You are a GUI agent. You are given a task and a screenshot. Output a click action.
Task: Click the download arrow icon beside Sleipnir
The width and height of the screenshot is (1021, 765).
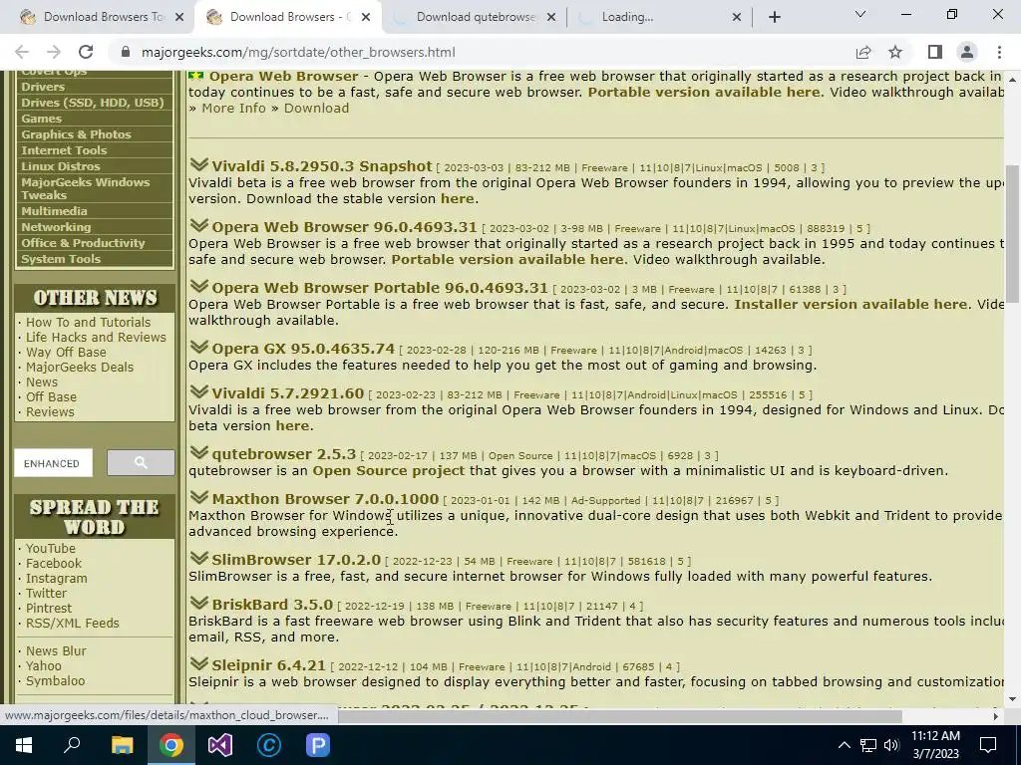tap(198, 663)
